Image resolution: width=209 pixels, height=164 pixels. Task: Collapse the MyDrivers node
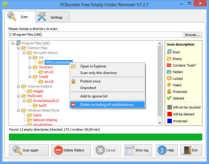pyautogui.click(x=18, y=96)
